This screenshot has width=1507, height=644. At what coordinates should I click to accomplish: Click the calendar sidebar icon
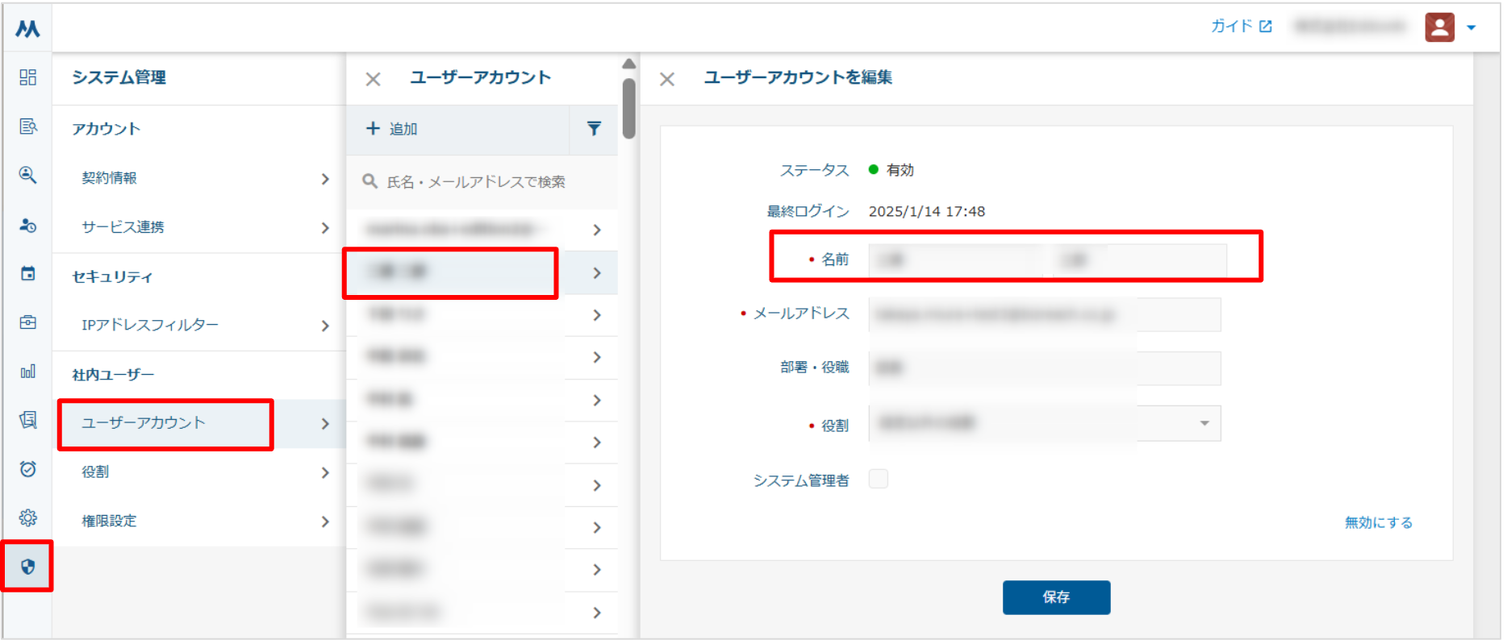[27, 274]
